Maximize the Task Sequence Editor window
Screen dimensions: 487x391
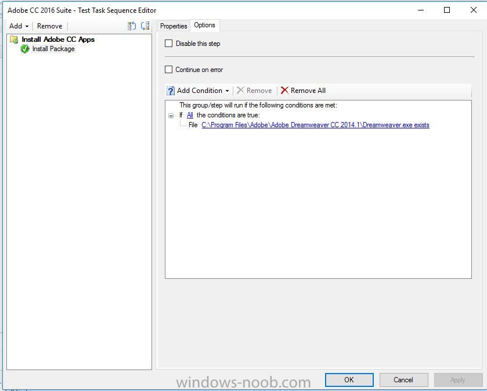tap(447, 10)
